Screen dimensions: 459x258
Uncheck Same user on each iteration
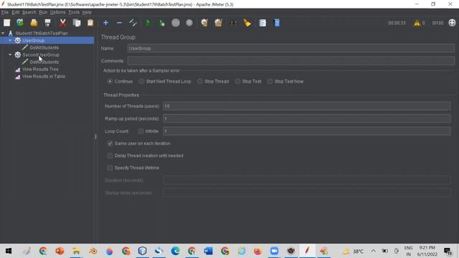(110, 143)
